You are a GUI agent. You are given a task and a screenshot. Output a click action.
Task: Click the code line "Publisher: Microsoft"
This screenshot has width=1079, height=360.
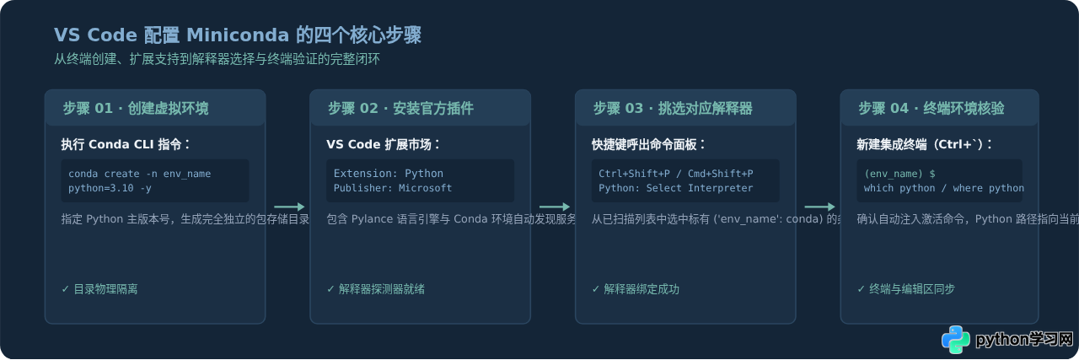click(393, 188)
